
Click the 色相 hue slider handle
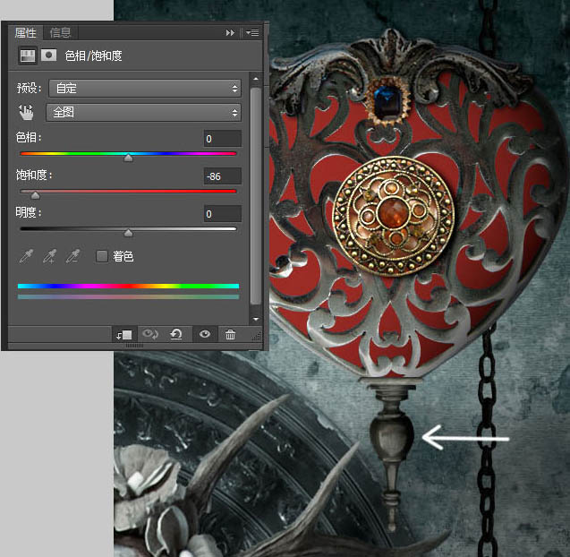(x=128, y=158)
